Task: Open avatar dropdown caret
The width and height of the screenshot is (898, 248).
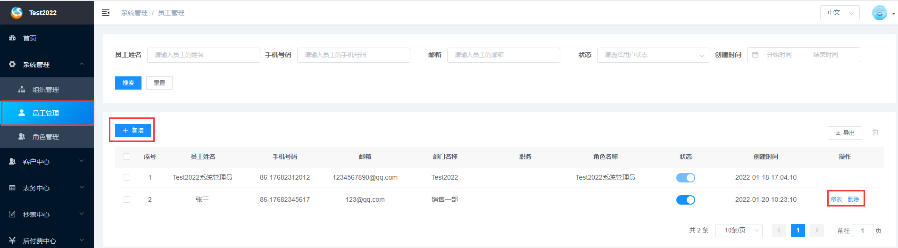Action: pyautogui.click(x=893, y=14)
